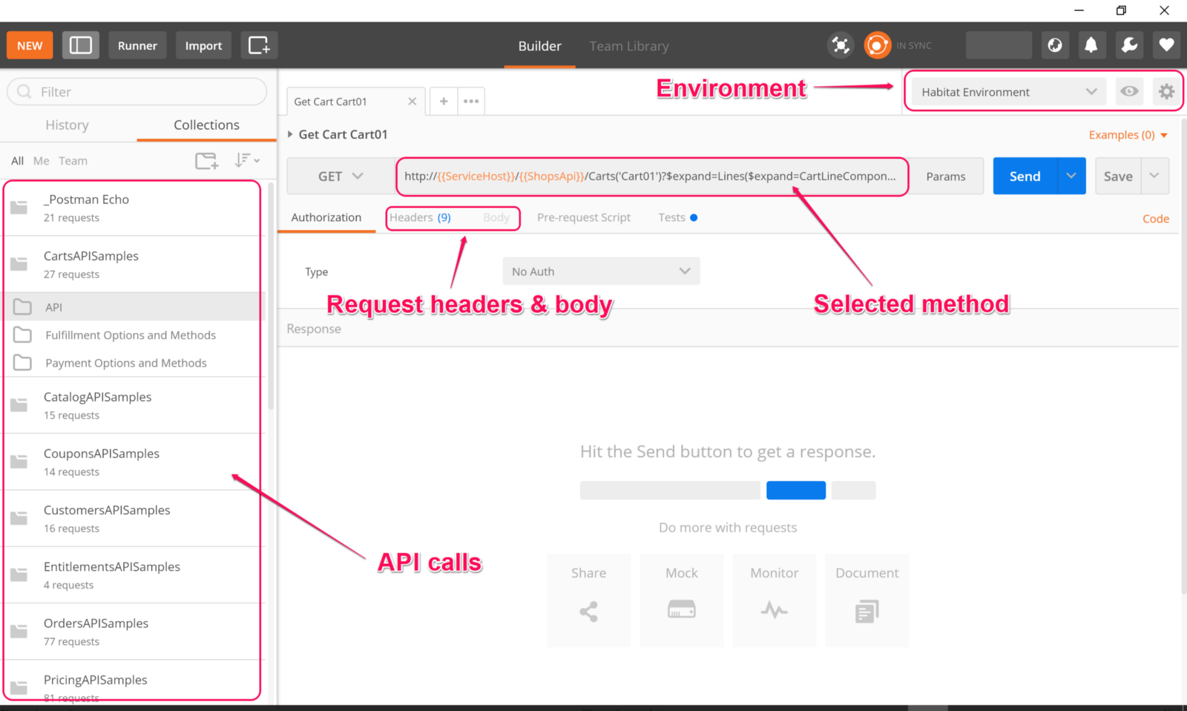Add a new request tab
Screen dimensions: 1187x711
coord(444,101)
